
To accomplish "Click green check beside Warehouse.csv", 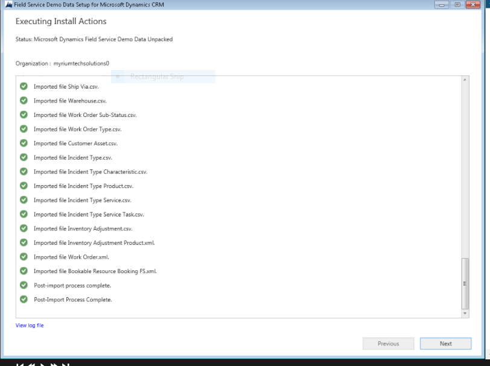I will 24,101.
